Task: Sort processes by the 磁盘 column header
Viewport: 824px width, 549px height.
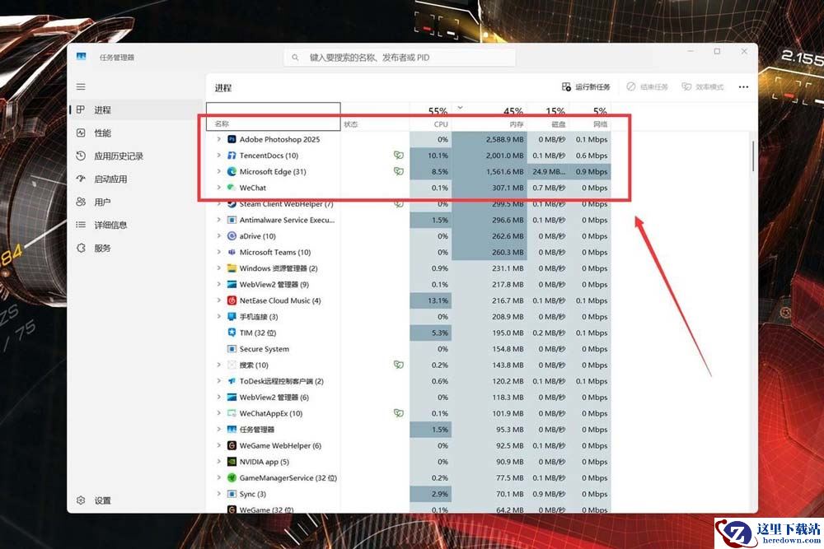Action: click(x=548, y=118)
